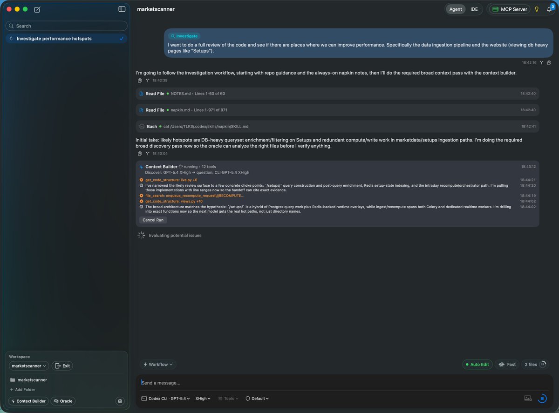Click the Context Builder sparkle icon in run card
559x413 pixels.
(x=142, y=167)
